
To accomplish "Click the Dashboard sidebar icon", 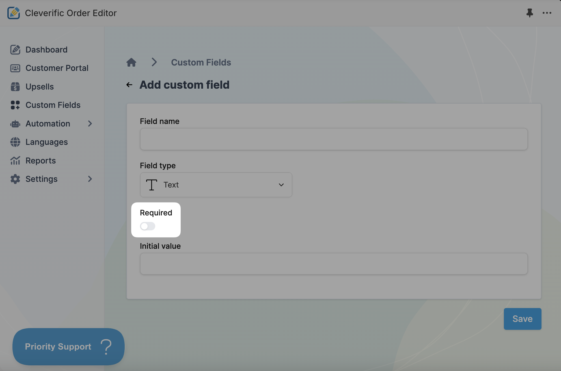I will click(x=15, y=50).
